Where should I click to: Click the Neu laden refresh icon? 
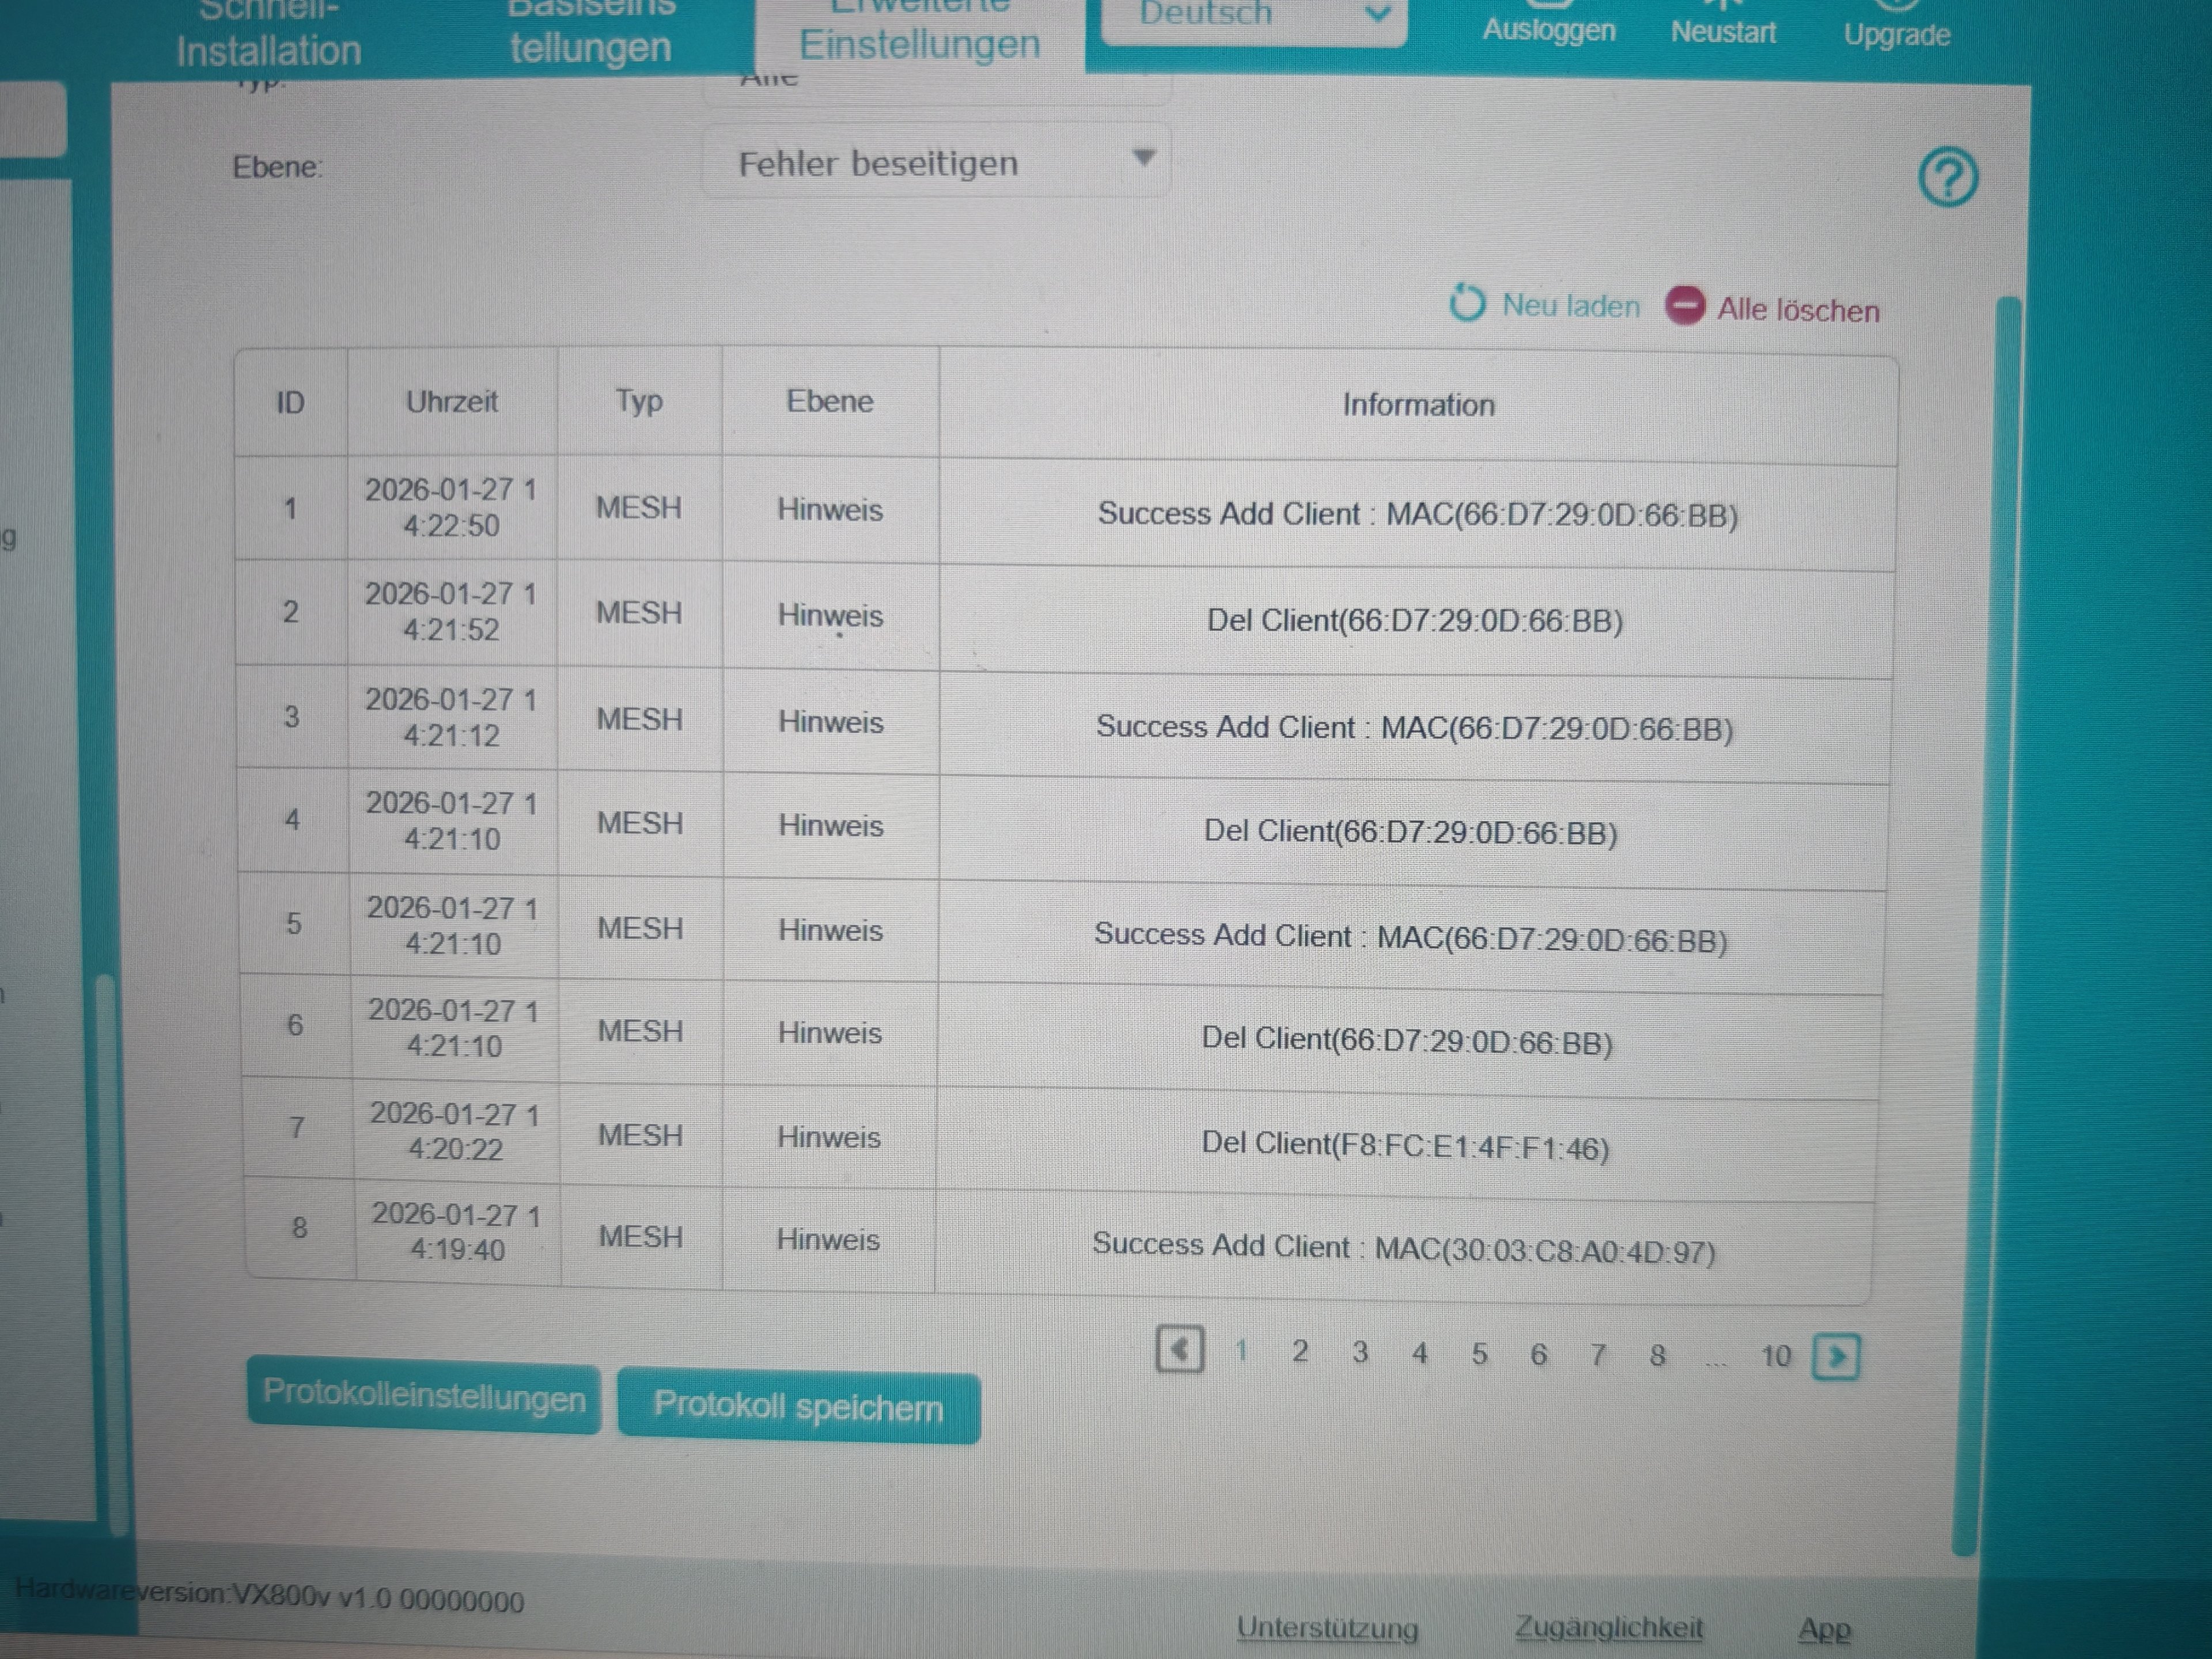(1467, 303)
